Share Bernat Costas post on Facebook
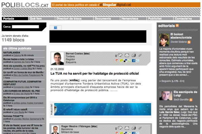The width and height of the screenshot is (202, 134). [133, 60]
